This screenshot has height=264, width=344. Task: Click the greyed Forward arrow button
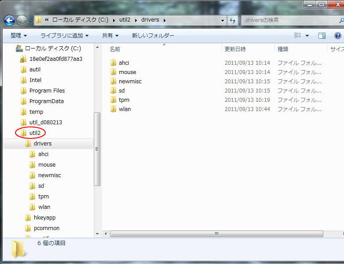pyautogui.click(x=22, y=20)
